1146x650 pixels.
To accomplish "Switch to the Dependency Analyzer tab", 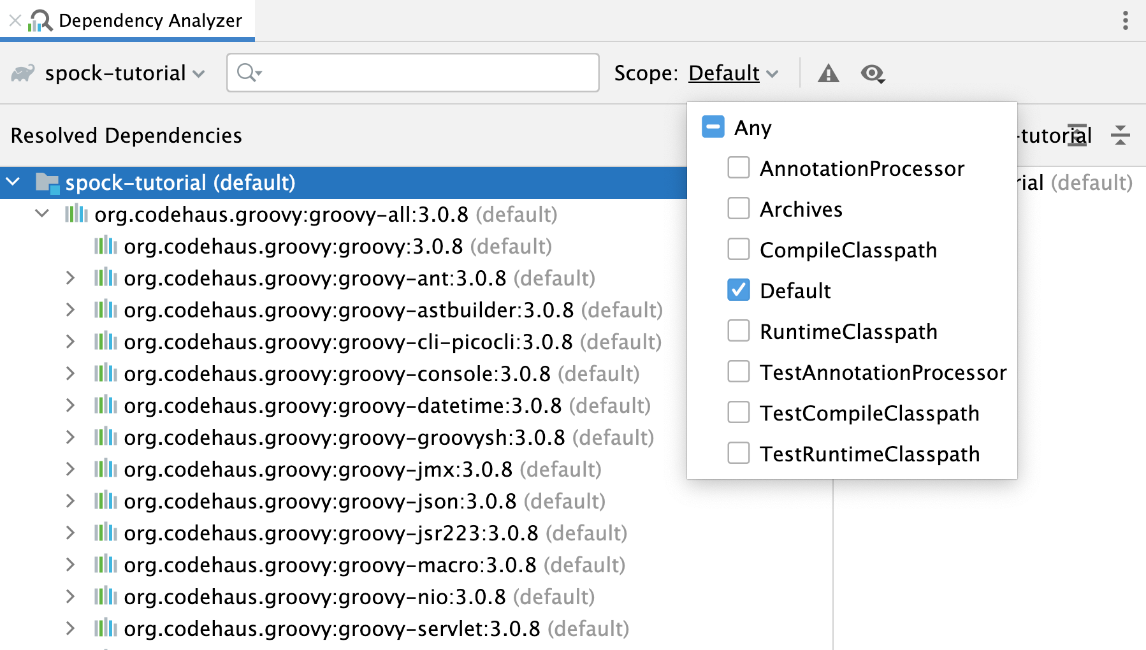I will pos(150,20).
